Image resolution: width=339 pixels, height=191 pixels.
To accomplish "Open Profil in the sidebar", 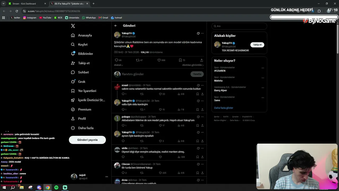I will tap(78, 119).
